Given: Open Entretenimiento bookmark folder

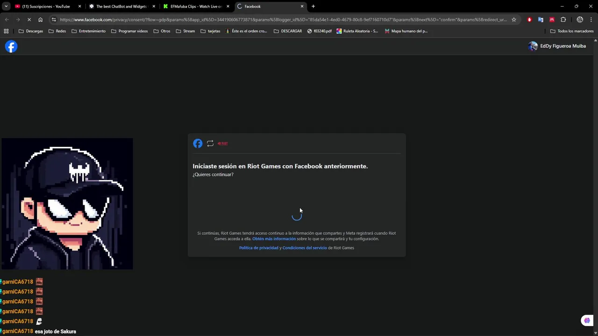Looking at the screenshot, I should coord(89,31).
